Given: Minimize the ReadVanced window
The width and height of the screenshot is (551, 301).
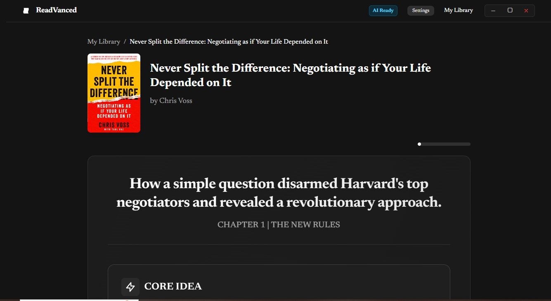Looking at the screenshot, I should tap(493, 11).
